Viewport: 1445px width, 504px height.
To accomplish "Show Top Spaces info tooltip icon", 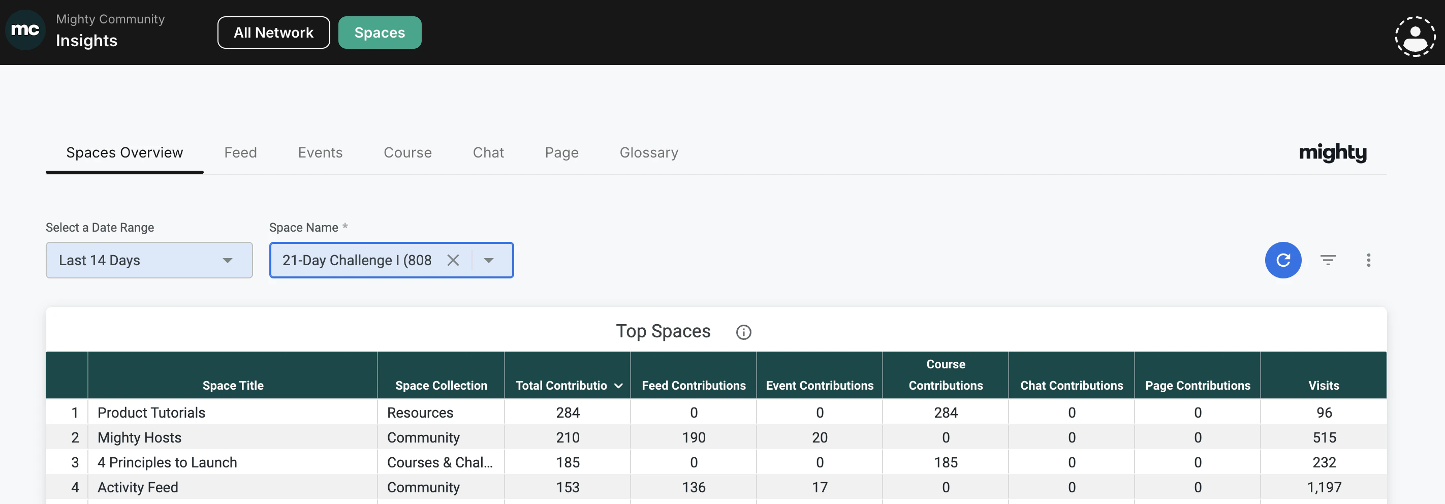I will [743, 332].
